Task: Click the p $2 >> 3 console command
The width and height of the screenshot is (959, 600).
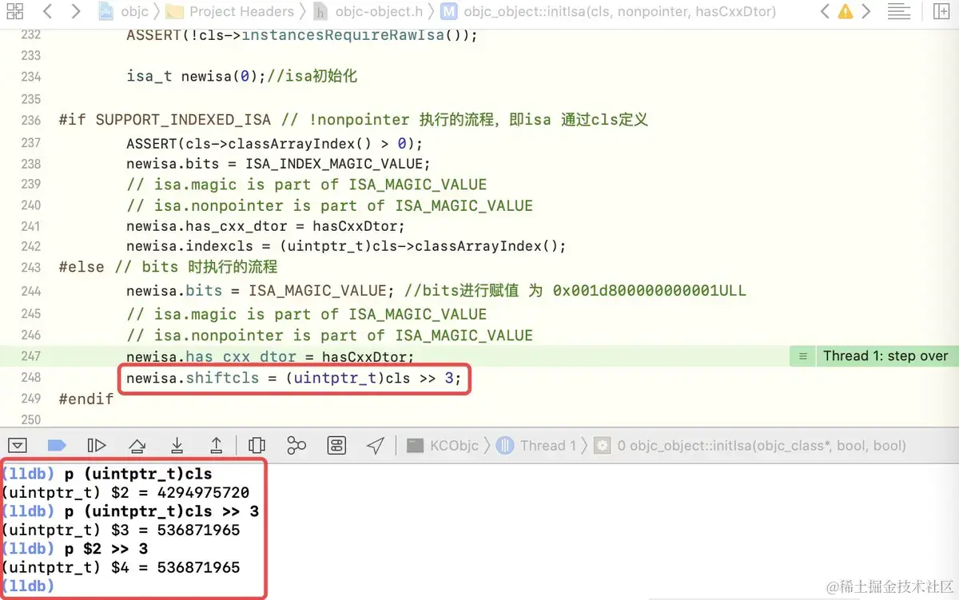Action: point(106,549)
